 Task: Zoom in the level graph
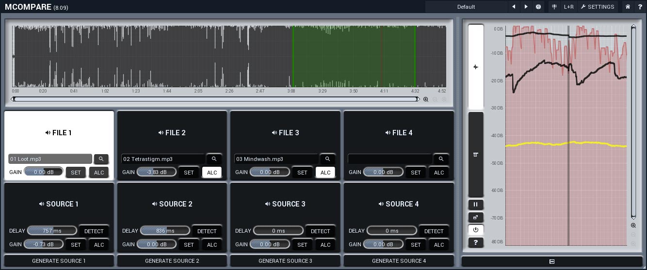point(633,225)
